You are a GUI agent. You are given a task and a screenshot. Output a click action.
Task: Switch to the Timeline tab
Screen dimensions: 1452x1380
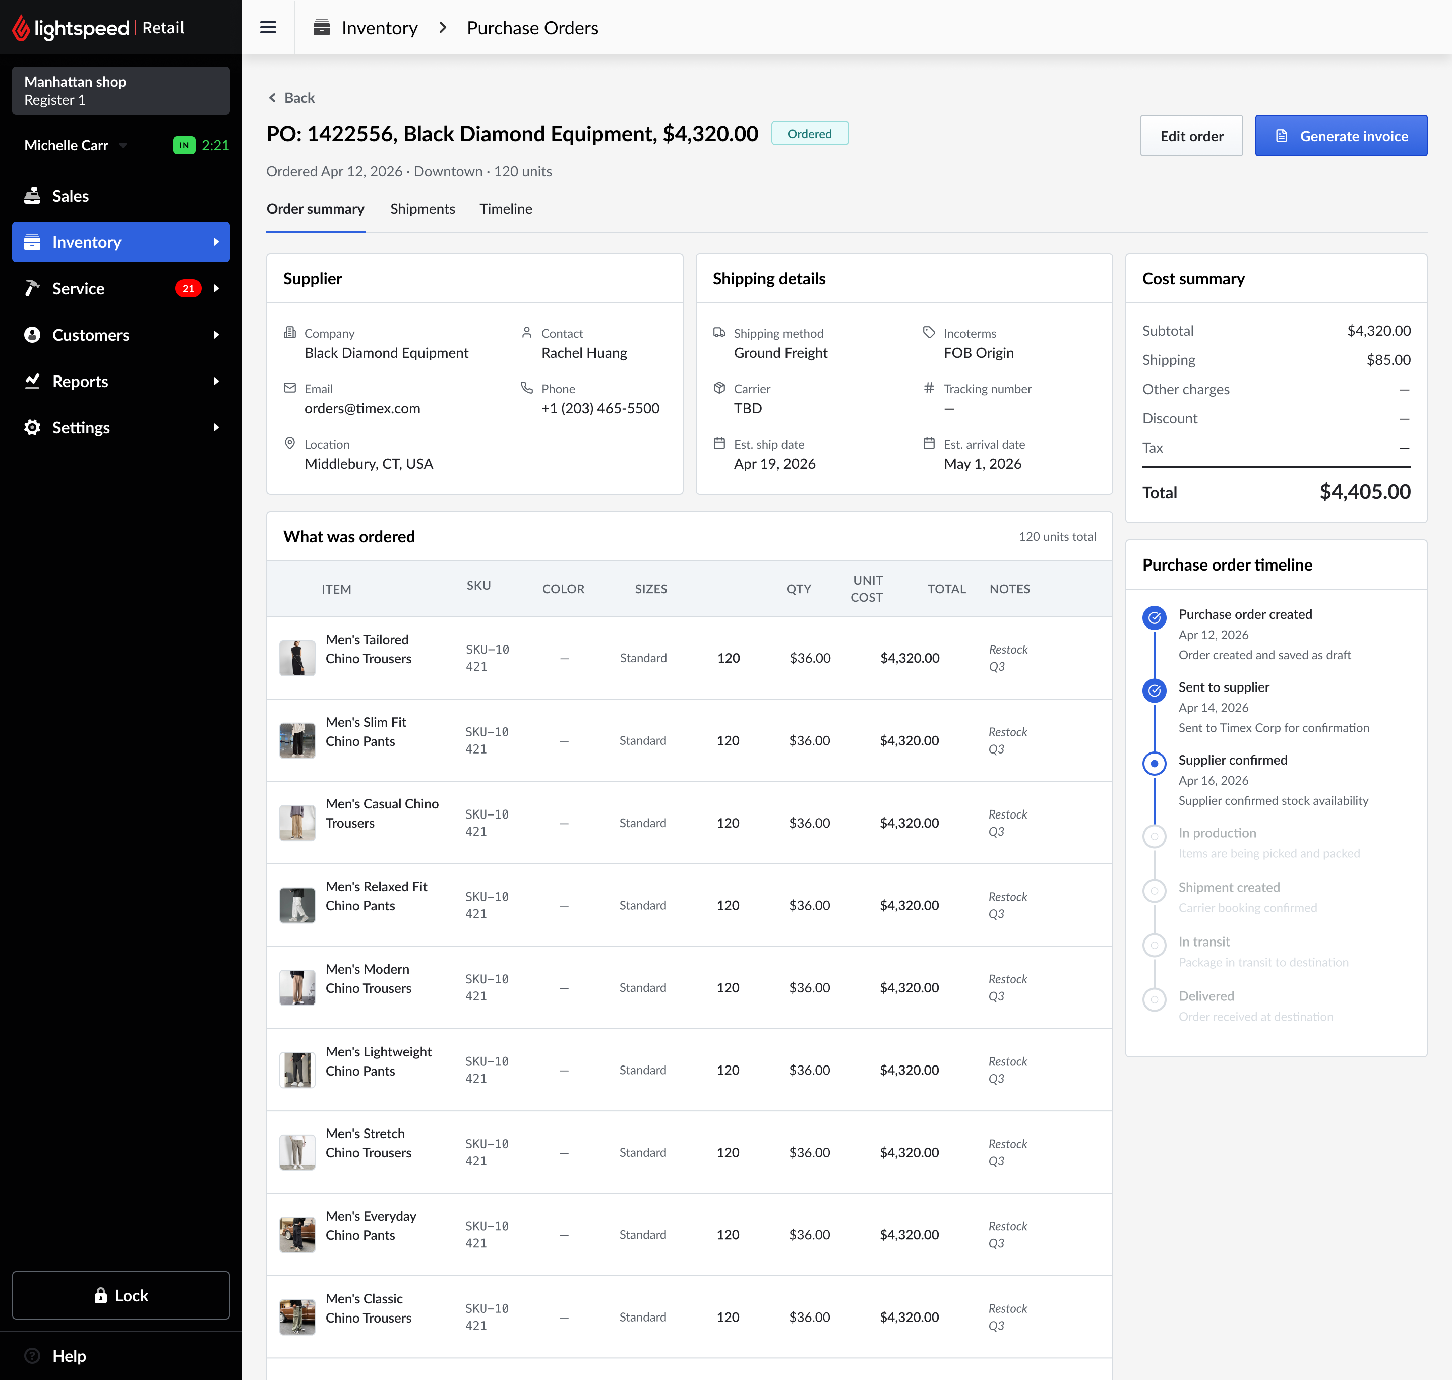click(x=506, y=209)
